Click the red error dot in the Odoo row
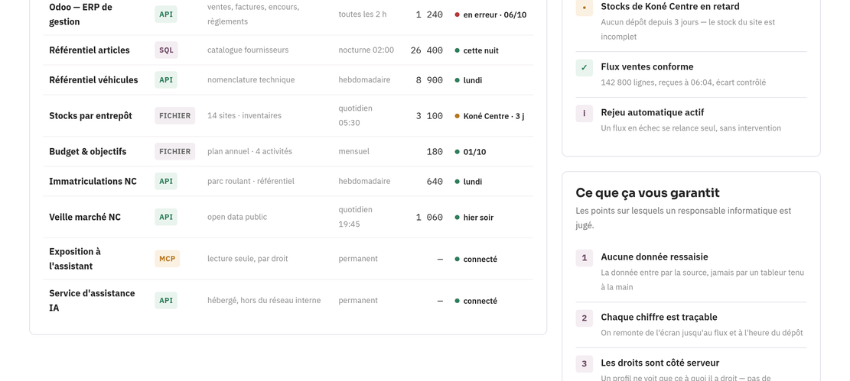 pyautogui.click(x=457, y=15)
